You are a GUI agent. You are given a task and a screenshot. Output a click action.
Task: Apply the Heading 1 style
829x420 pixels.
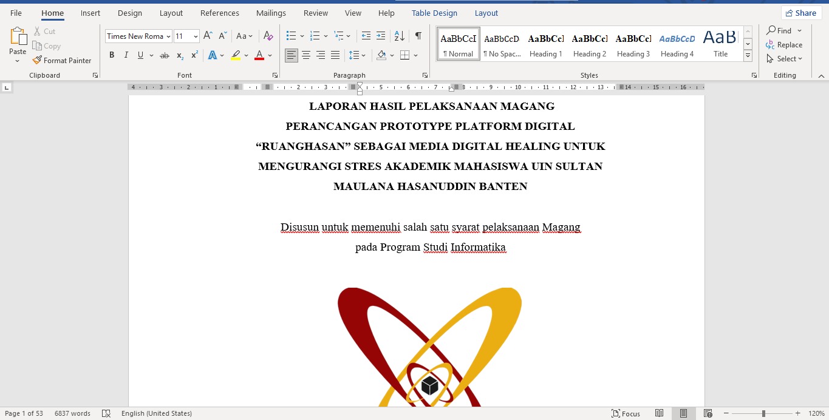tap(546, 44)
